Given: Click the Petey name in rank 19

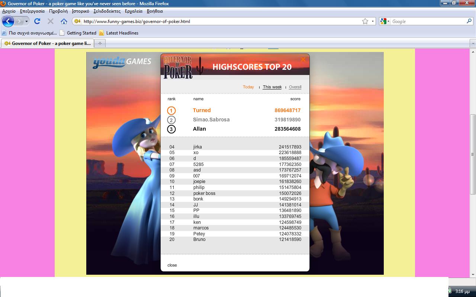Looking at the screenshot, I should pyautogui.click(x=199, y=234).
